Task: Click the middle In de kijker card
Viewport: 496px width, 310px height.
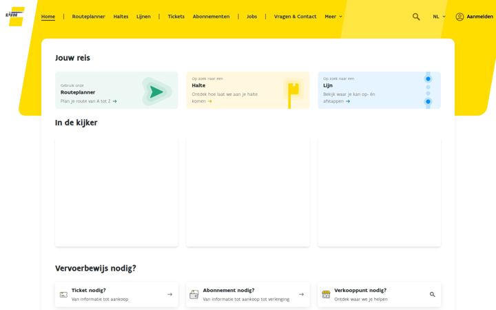Action: (x=248, y=191)
